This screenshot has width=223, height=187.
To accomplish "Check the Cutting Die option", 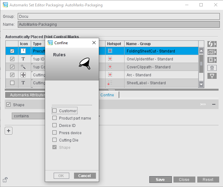I will [x=55, y=140].
